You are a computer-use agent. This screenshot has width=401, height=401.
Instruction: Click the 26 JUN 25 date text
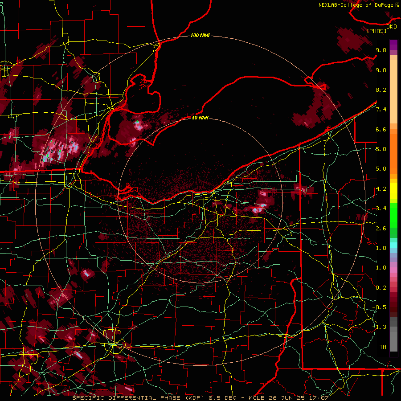click(286, 398)
